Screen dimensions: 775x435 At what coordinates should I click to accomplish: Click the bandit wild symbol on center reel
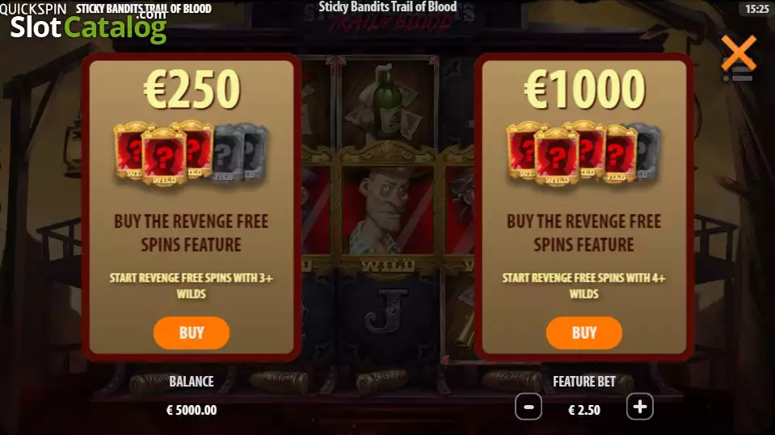[388, 210]
